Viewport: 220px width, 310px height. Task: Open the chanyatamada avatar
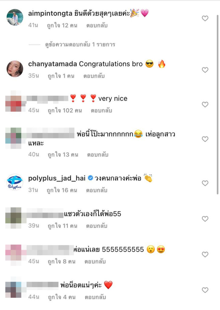click(15, 69)
